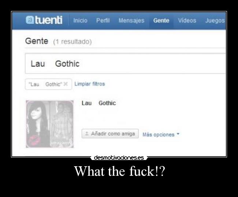The image size is (238, 197).
Task: Click the "Lau Gothic" filter tag
Action: pyautogui.click(x=48, y=84)
